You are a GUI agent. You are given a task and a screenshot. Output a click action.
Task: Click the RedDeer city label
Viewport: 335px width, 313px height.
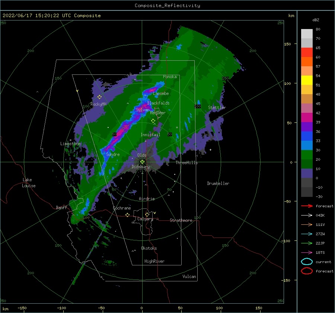158,113
